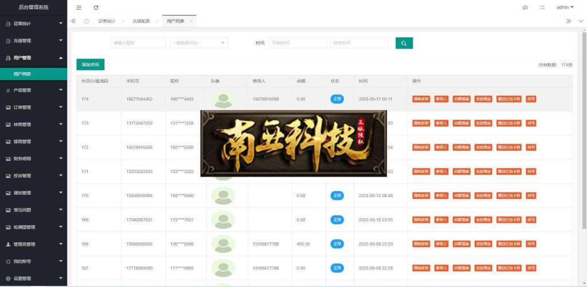Click the 添加会员 button

[x=91, y=65]
